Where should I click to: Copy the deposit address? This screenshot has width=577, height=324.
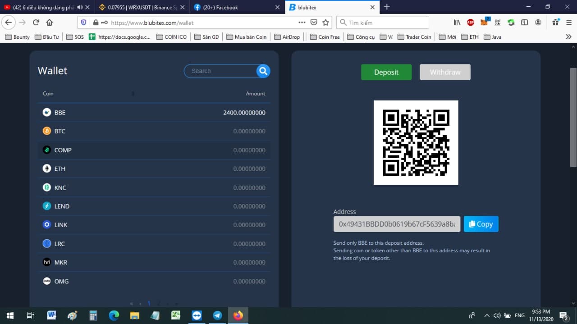481,224
